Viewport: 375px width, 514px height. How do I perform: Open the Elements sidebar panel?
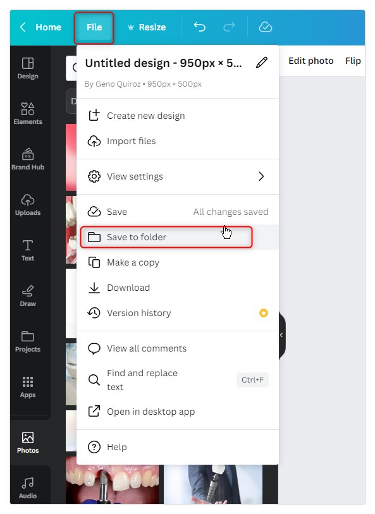pyautogui.click(x=28, y=113)
